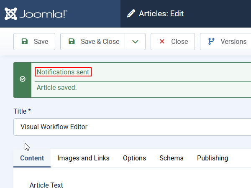This screenshot has width=251, height=188.
Task: Click the Article saved message text
Action: pyautogui.click(x=56, y=87)
